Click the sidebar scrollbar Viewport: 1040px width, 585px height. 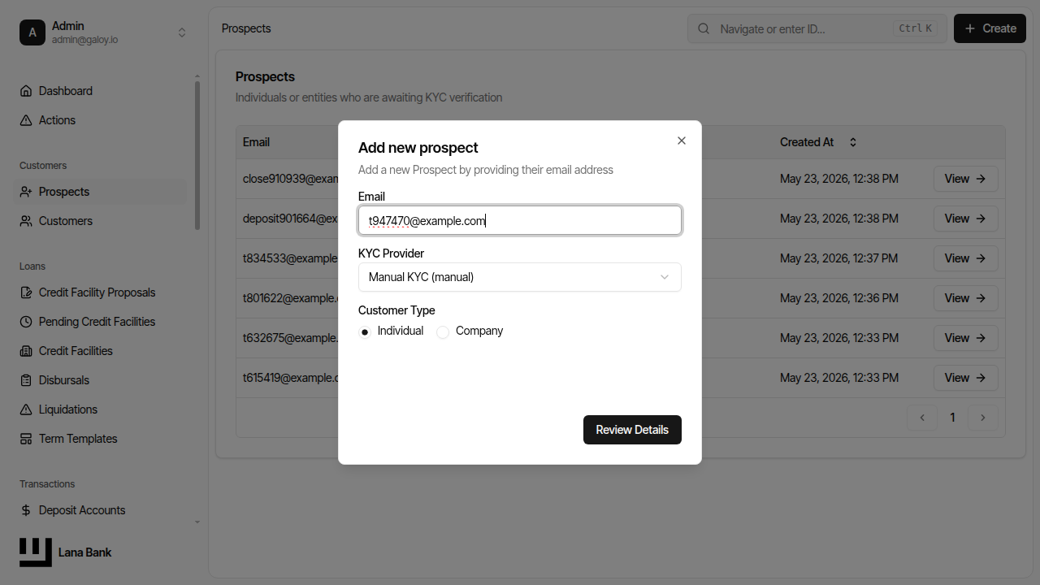coord(197,155)
